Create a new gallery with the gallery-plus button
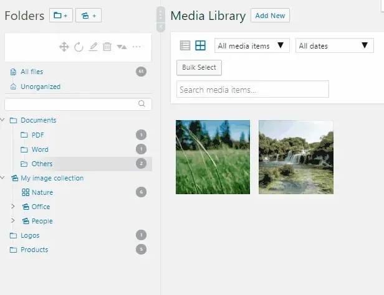The width and height of the screenshot is (384, 295). [89, 16]
